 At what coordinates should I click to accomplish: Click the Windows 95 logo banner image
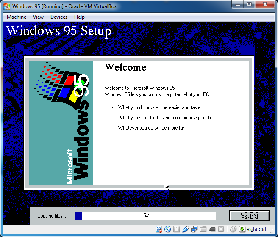[x=61, y=123]
